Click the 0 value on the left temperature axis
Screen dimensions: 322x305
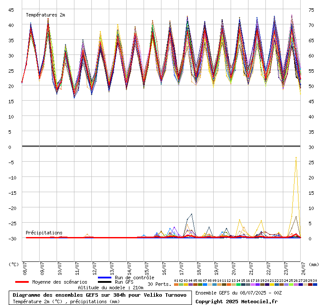coord(10,147)
